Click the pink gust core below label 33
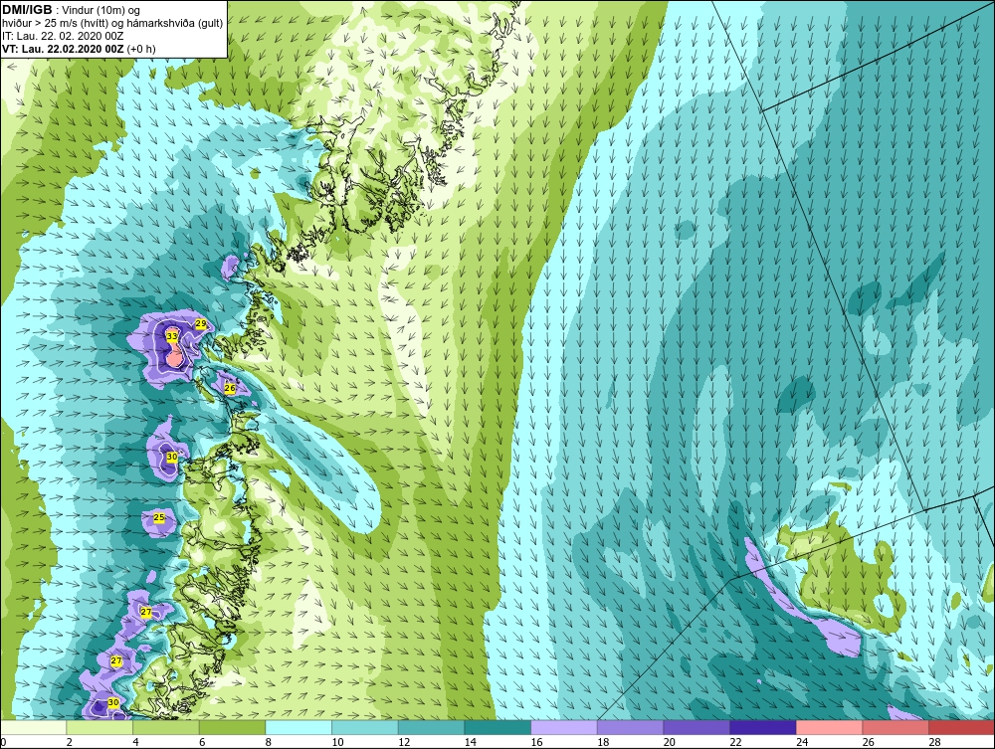 click(174, 358)
